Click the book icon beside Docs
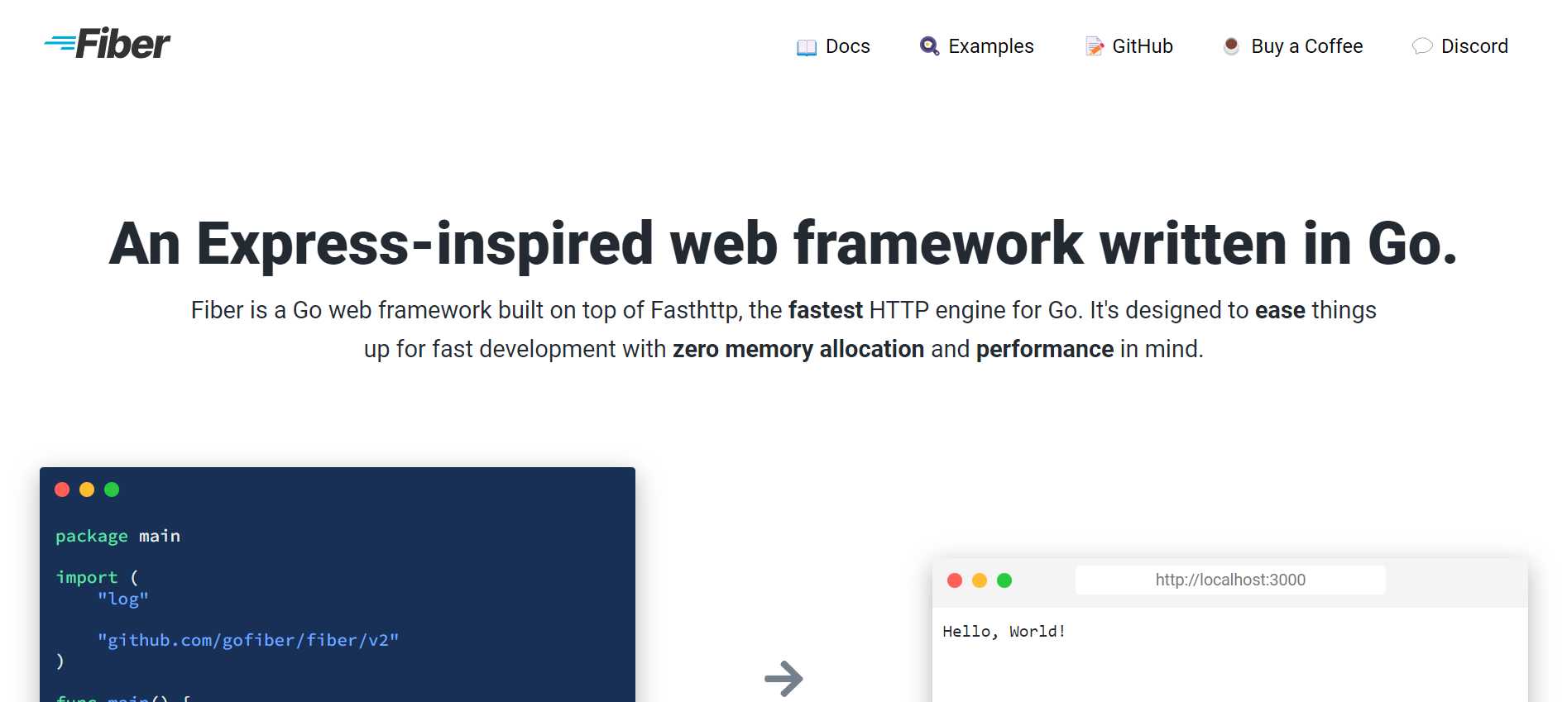This screenshot has height=702, width=1567. coord(806,47)
